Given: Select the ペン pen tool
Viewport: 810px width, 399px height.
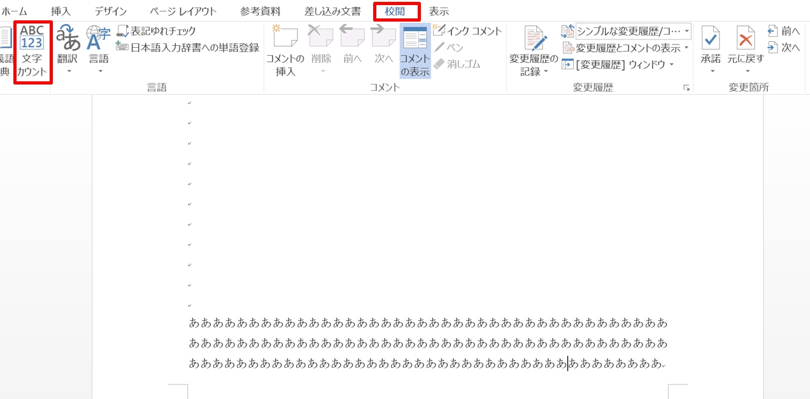Looking at the screenshot, I should point(449,47).
